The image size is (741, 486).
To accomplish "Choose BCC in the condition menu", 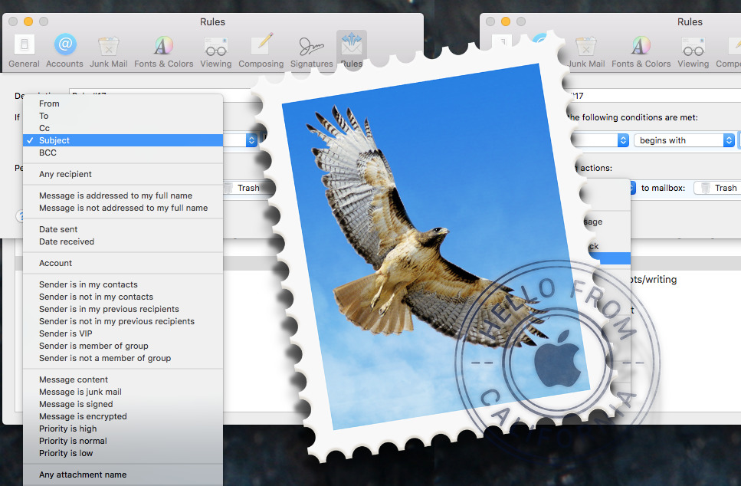I will click(123, 153).
